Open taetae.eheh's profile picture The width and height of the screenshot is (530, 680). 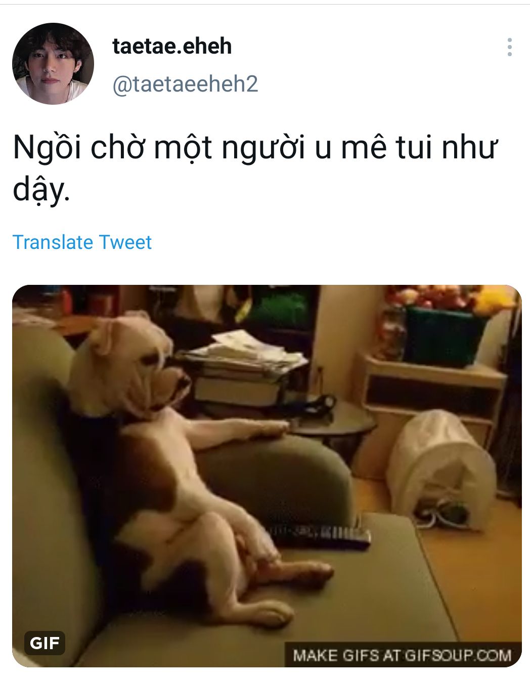(53, 64)
